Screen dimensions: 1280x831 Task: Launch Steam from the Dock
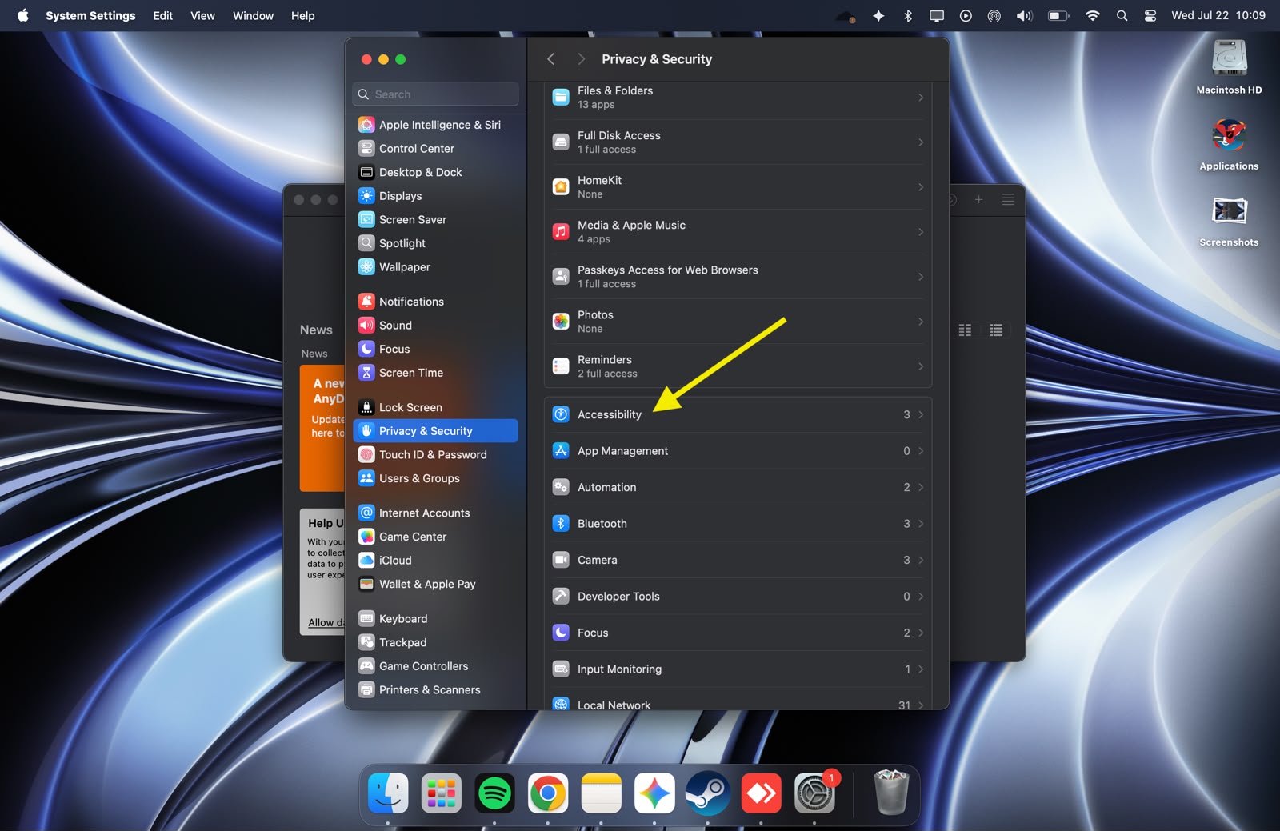pos(708,794)
